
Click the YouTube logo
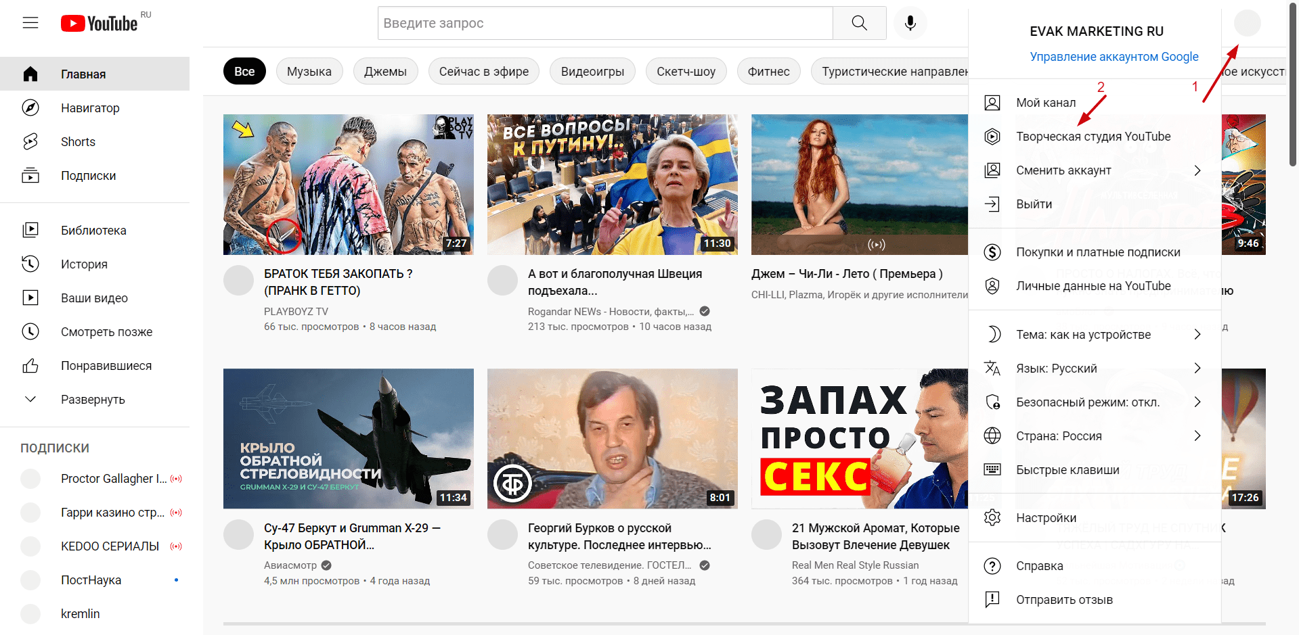(100, 24)
